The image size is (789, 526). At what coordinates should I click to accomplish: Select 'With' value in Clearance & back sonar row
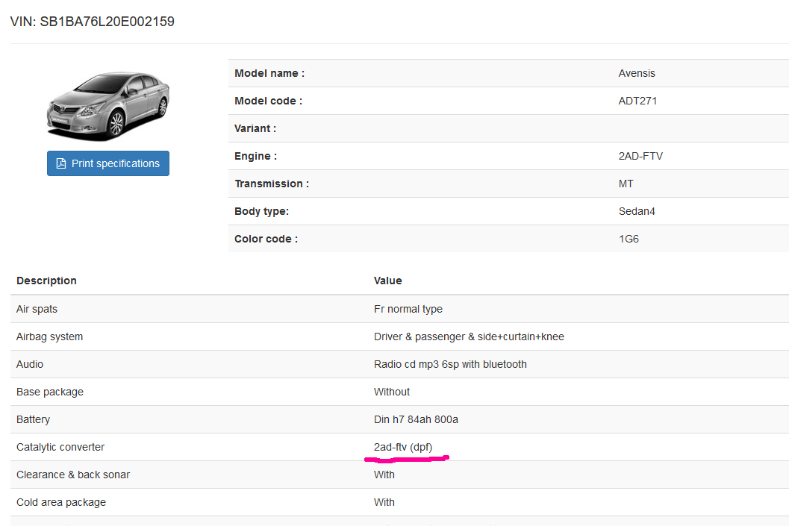click(x=384, y=475)
